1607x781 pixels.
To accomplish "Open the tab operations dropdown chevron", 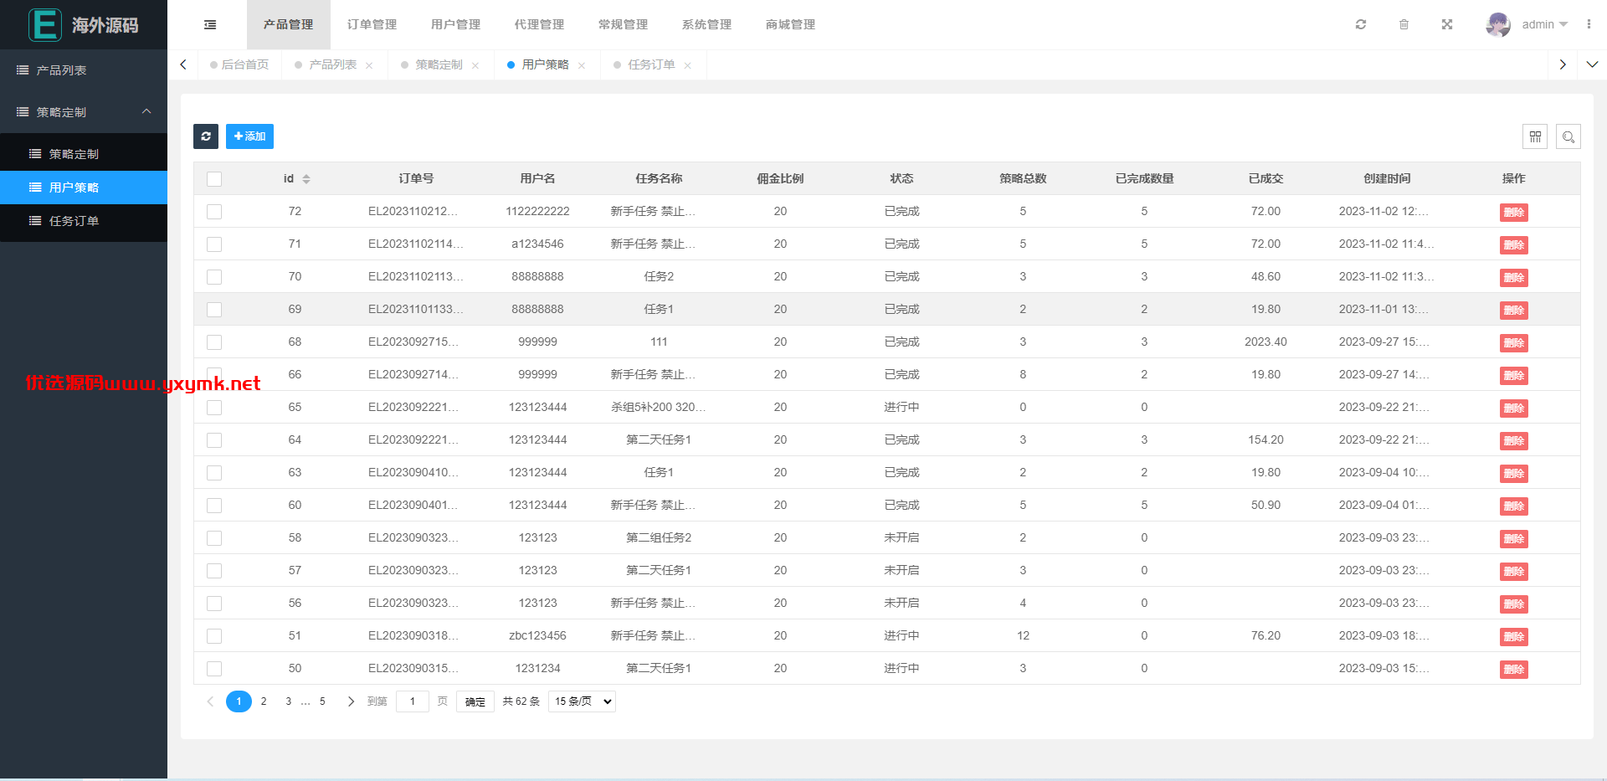I will pos(1592,64).
